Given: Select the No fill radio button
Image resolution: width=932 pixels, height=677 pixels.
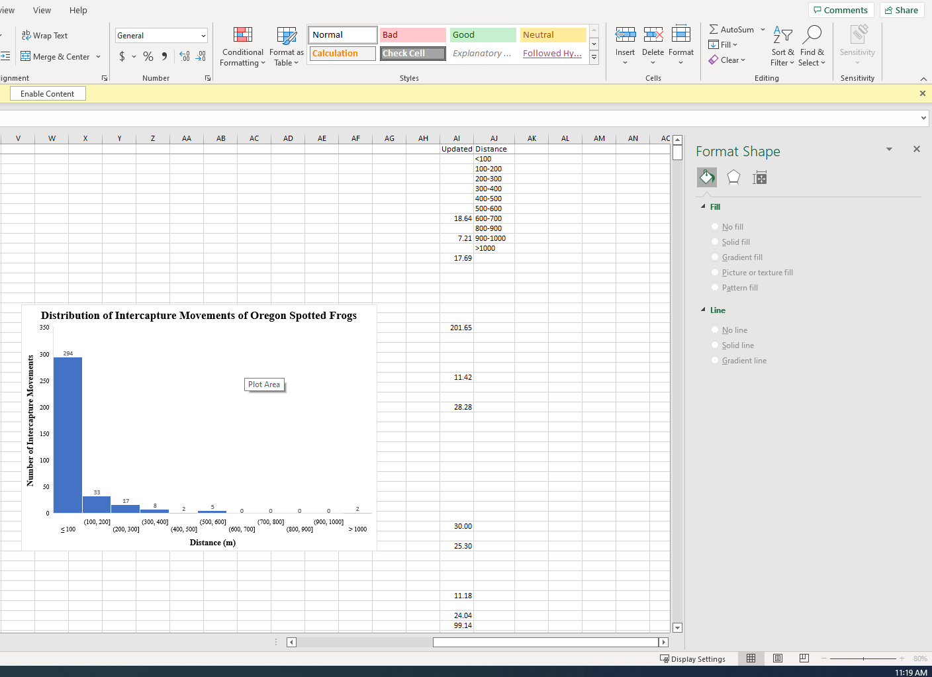Looking at the screenshot, I should 715,226.
